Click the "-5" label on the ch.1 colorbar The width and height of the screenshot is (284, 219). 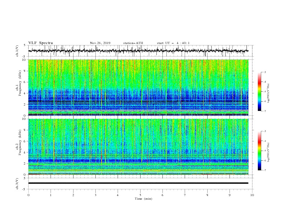tap(264, 92)
